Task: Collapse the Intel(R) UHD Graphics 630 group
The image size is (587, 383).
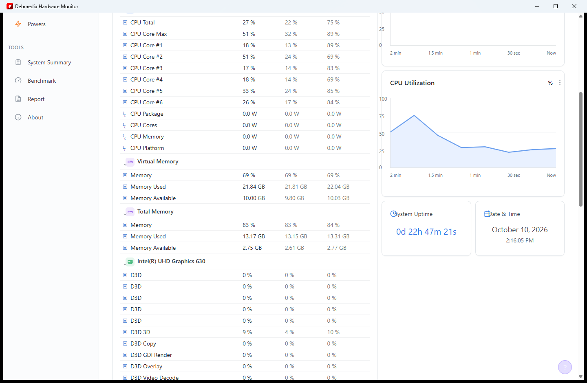Action: point(125,264)
